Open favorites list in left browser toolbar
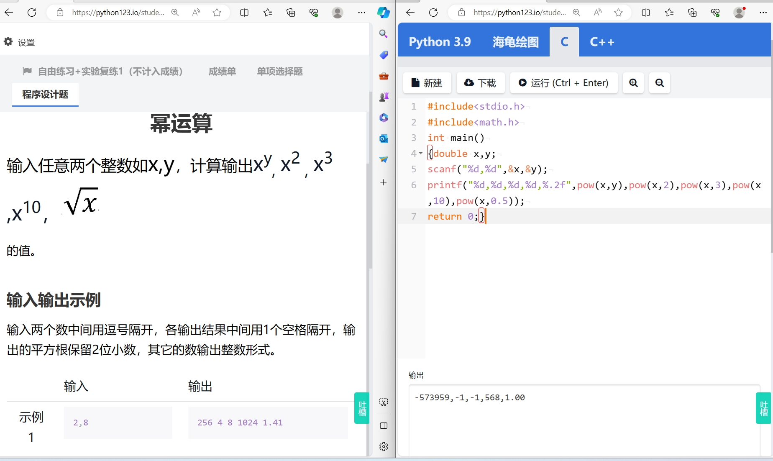The image size is (773, 461). [268, 13]
